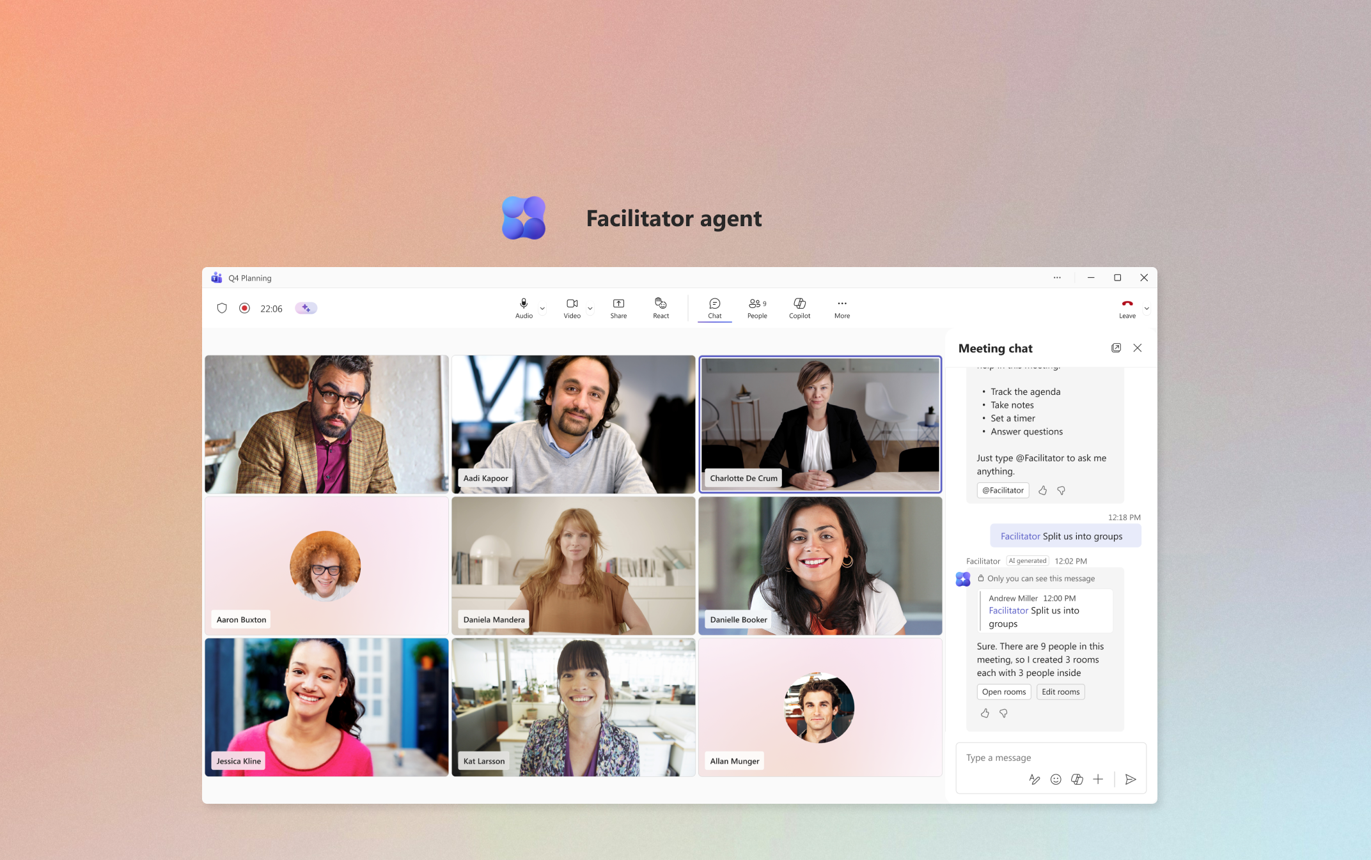1371x860 pixels.
Task: Expand the Leave options chevron
Action: coord(1147,308)
